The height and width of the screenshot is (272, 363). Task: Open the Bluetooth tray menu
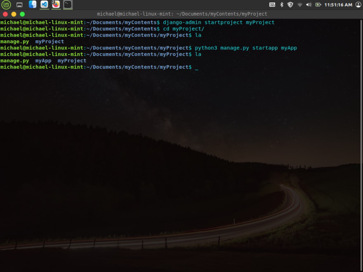pos(281,5)
